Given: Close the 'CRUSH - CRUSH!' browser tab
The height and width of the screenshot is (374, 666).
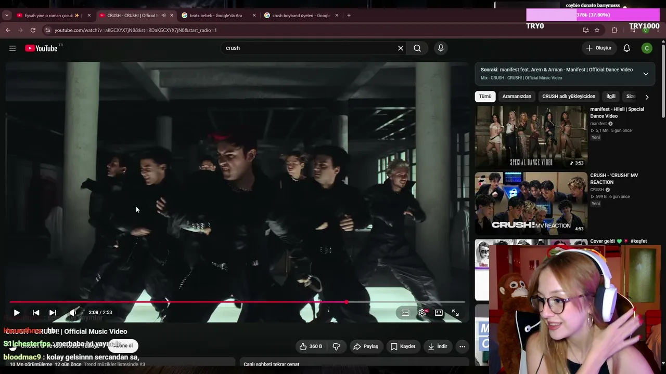Looking at the screenshot, I should [x=172, y=16].
